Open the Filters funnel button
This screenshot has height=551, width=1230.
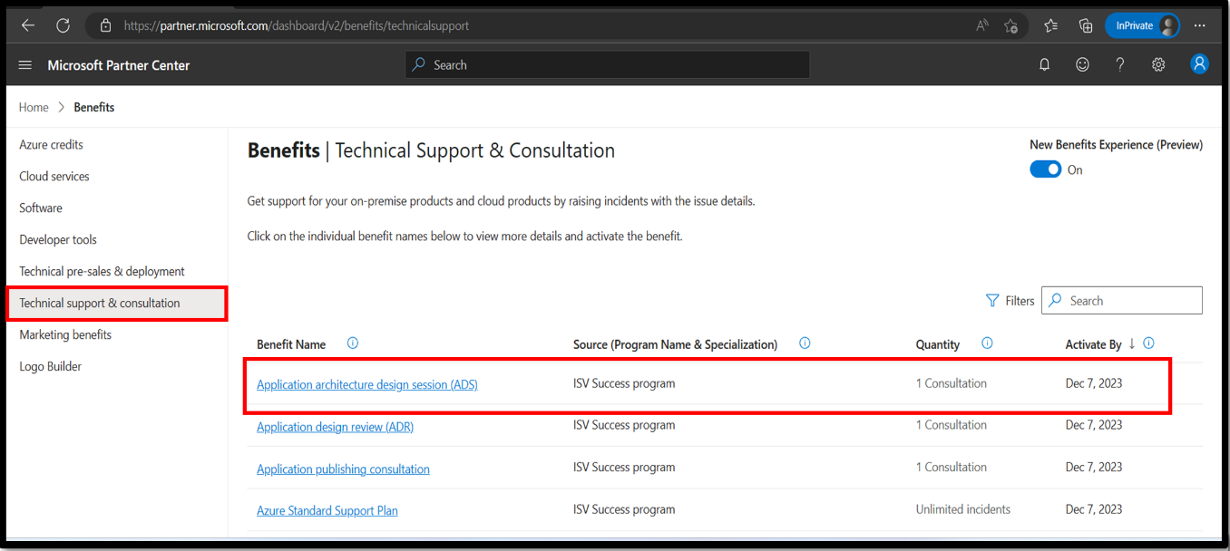click(1010, 301)
